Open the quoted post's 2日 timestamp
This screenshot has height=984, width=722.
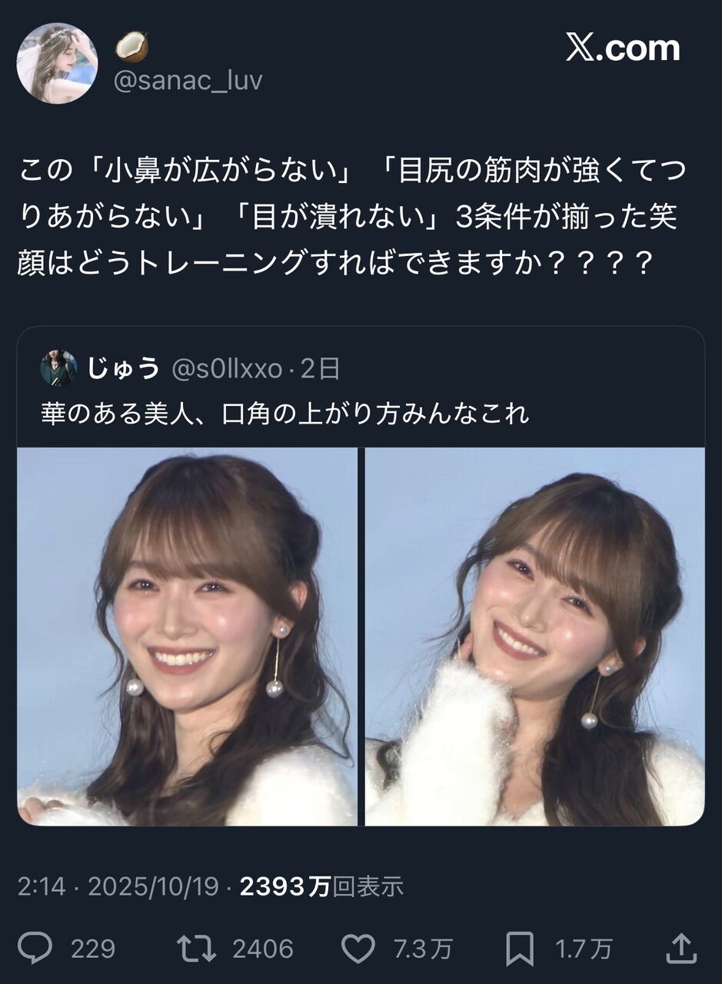320,370
